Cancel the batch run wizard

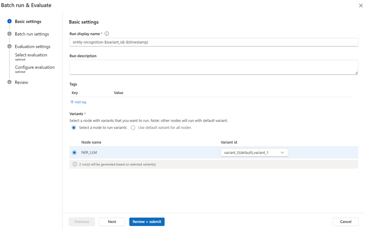pyautogui.click(x=345, y=222)
